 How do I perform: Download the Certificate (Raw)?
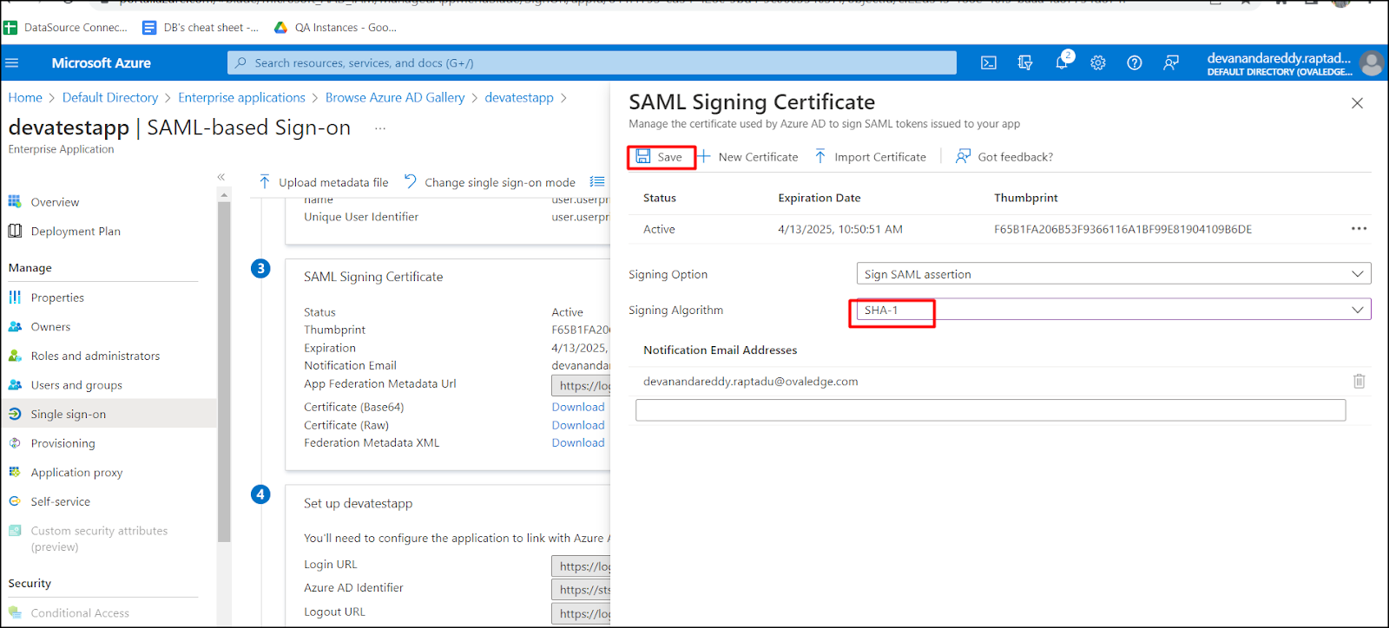pos(578,425)
